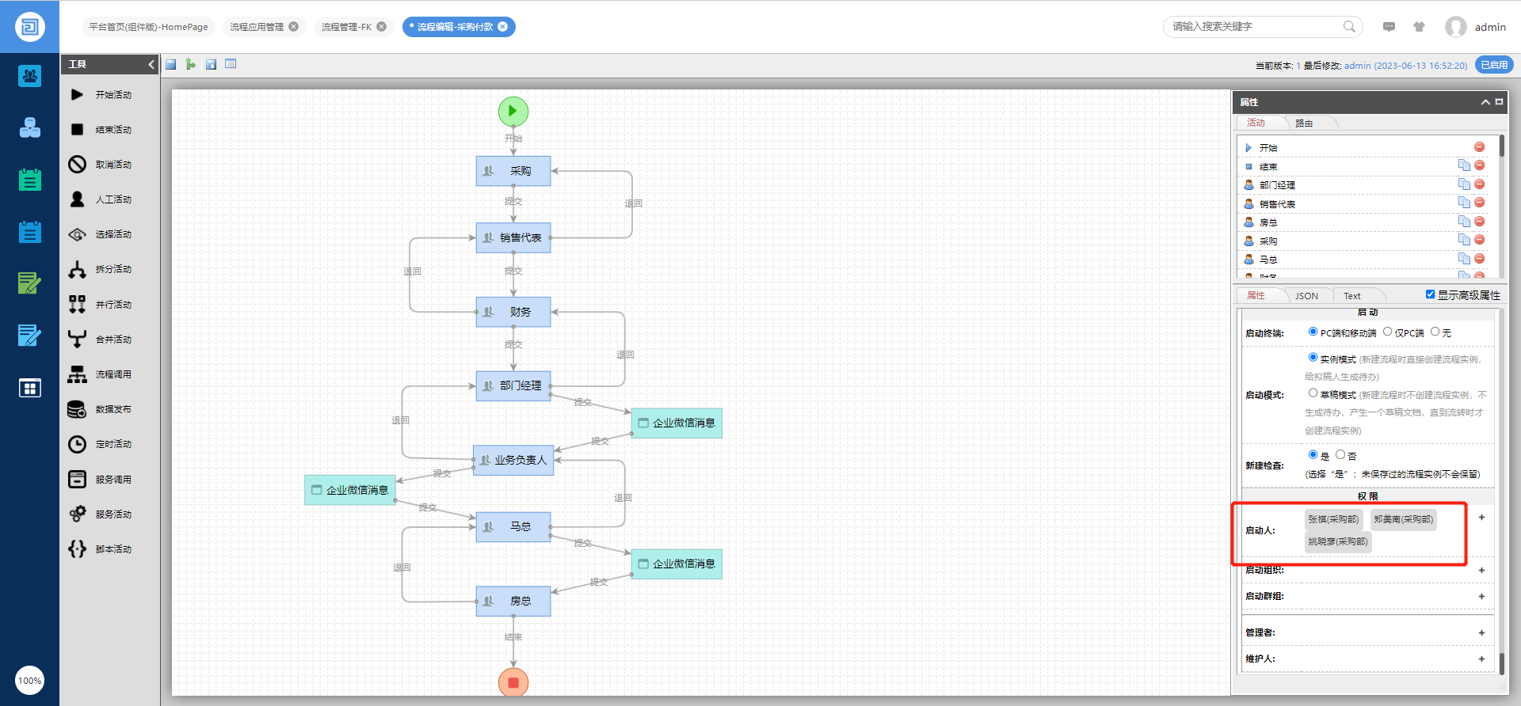
Task: Select the 仅PC端 startup terminal option
Action: tap(1388, 332)
